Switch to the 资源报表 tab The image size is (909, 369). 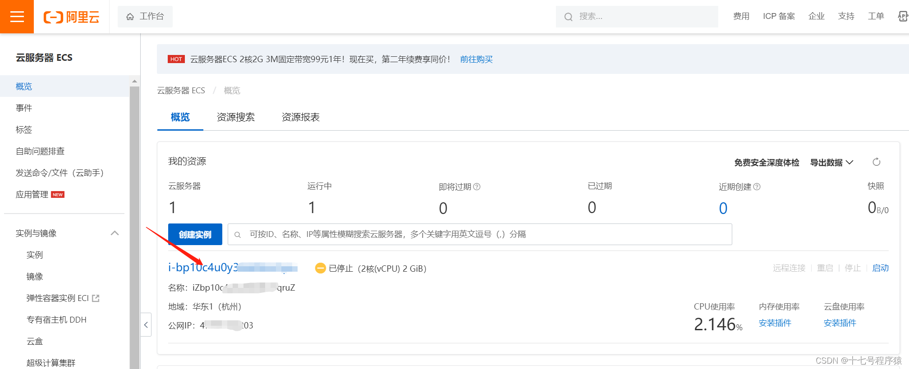click(x=301, y=117)
